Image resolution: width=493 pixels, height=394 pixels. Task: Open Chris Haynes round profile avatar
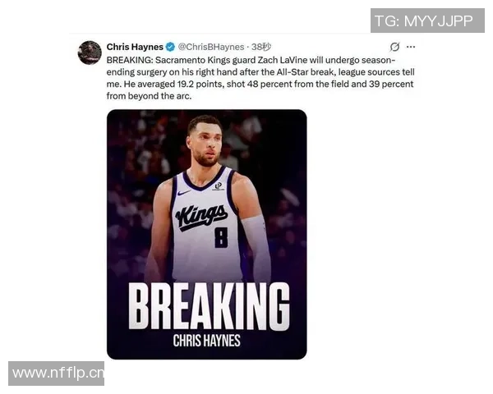click(90, 53)
